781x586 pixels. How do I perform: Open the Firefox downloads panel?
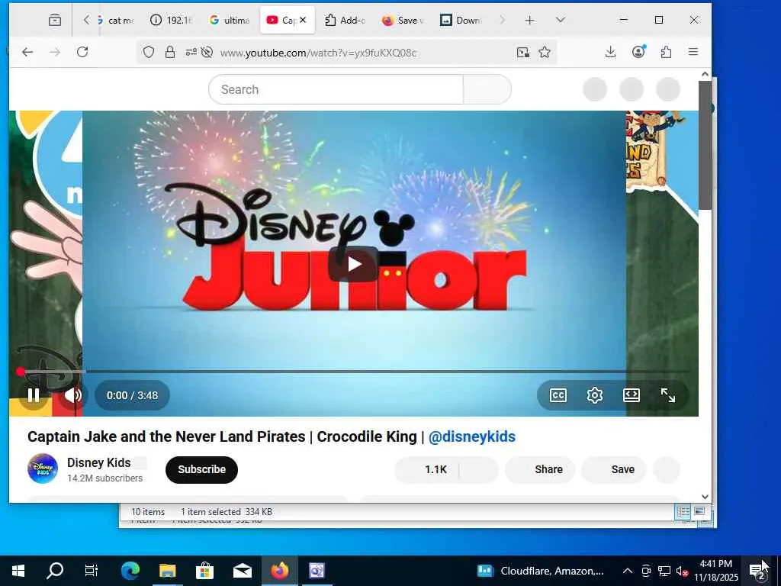point(610,52)
